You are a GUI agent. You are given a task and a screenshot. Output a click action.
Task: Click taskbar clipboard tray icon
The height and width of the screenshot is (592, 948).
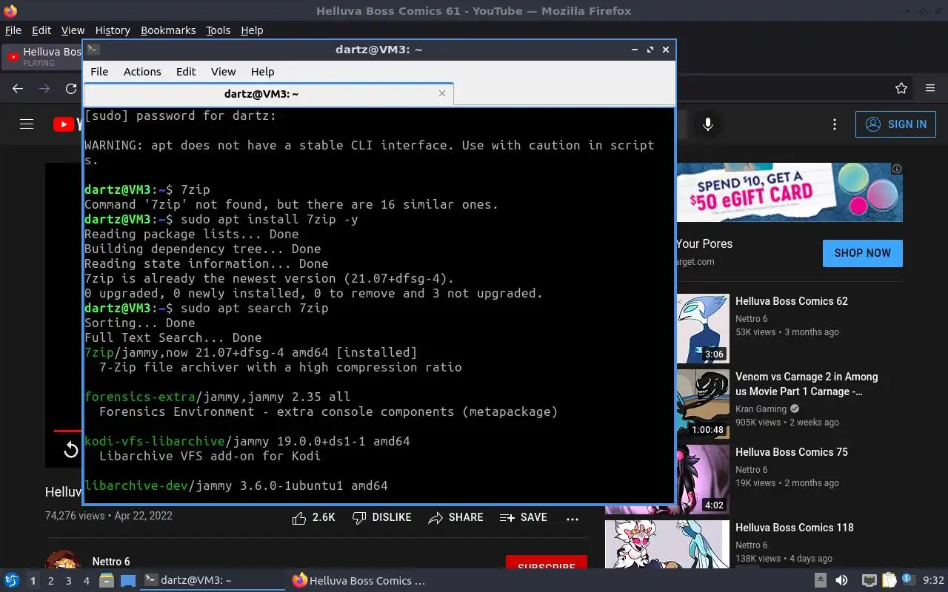[x=889, y=581]
